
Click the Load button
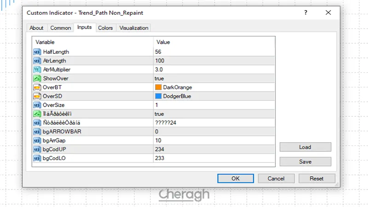305,147
